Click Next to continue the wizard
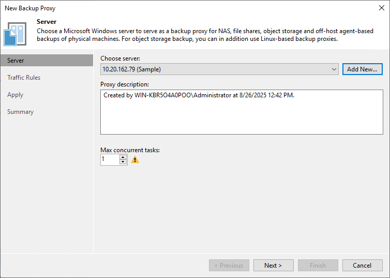Image resolution: width=390 pixels, height=278 pixels. coord(273,266)
